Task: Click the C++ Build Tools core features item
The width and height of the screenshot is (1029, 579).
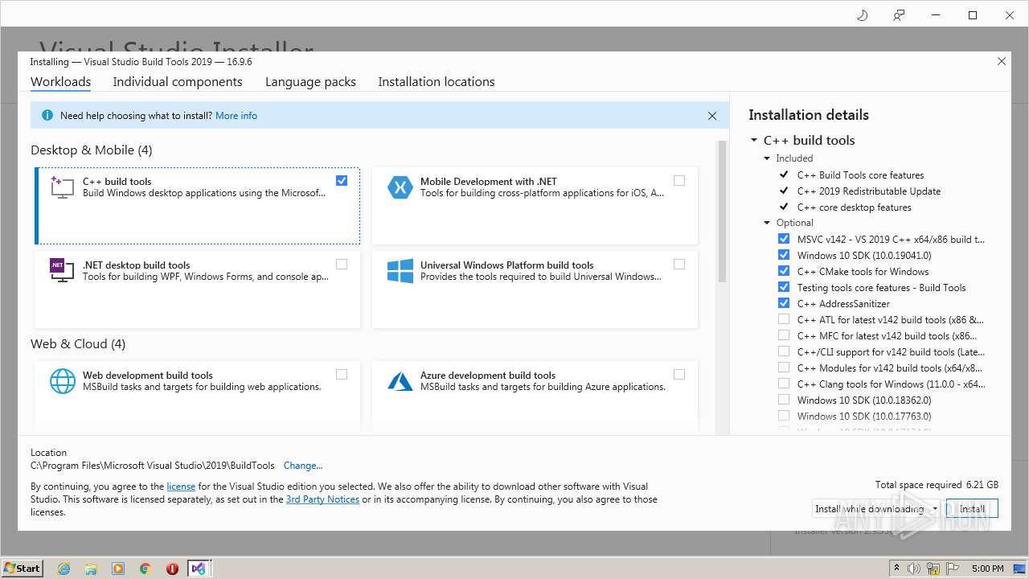Action: tap(861, 175)
